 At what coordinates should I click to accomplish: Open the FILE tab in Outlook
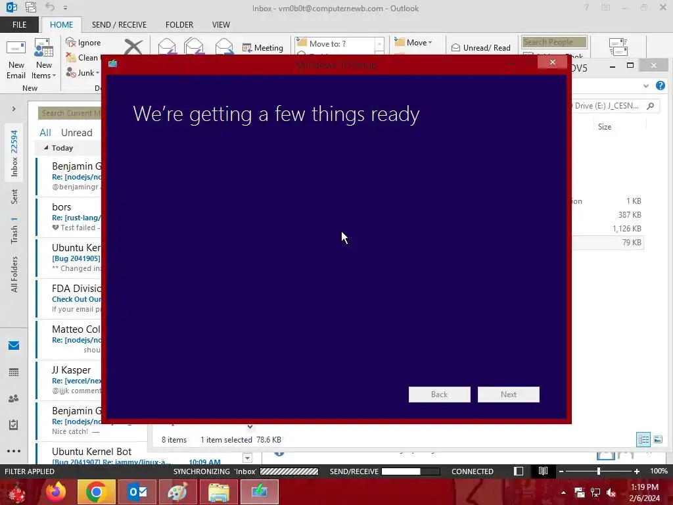19,25
